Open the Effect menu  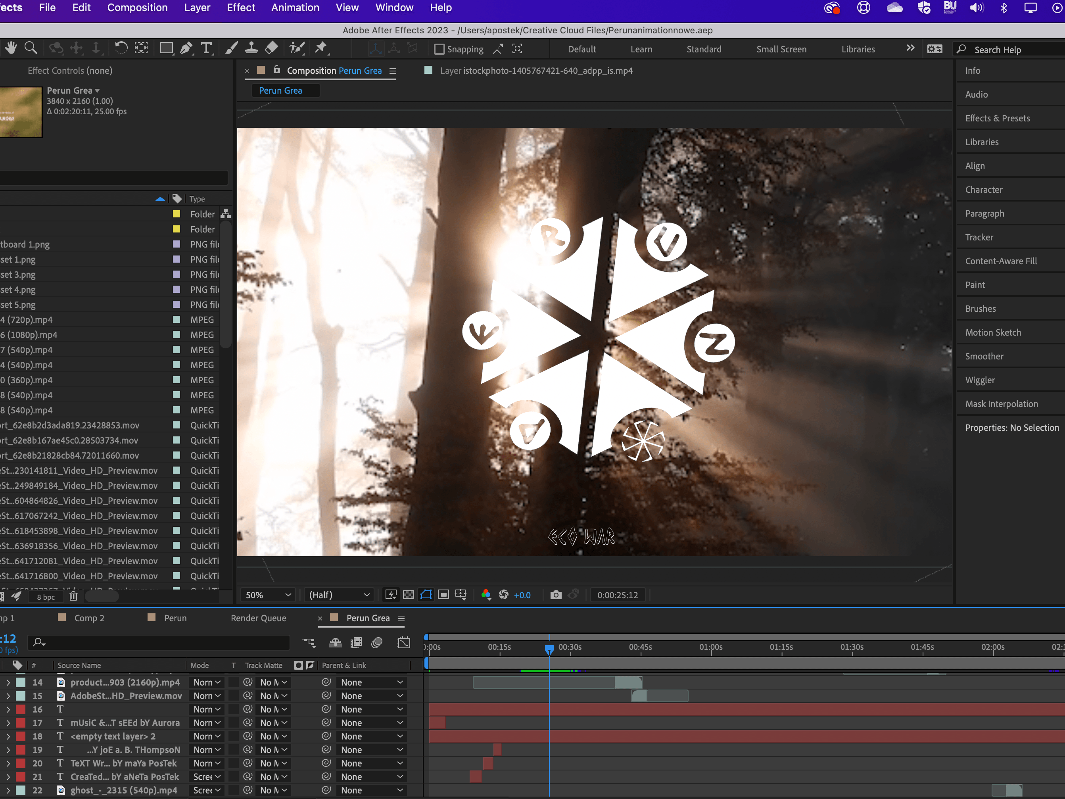click(241, 8)
